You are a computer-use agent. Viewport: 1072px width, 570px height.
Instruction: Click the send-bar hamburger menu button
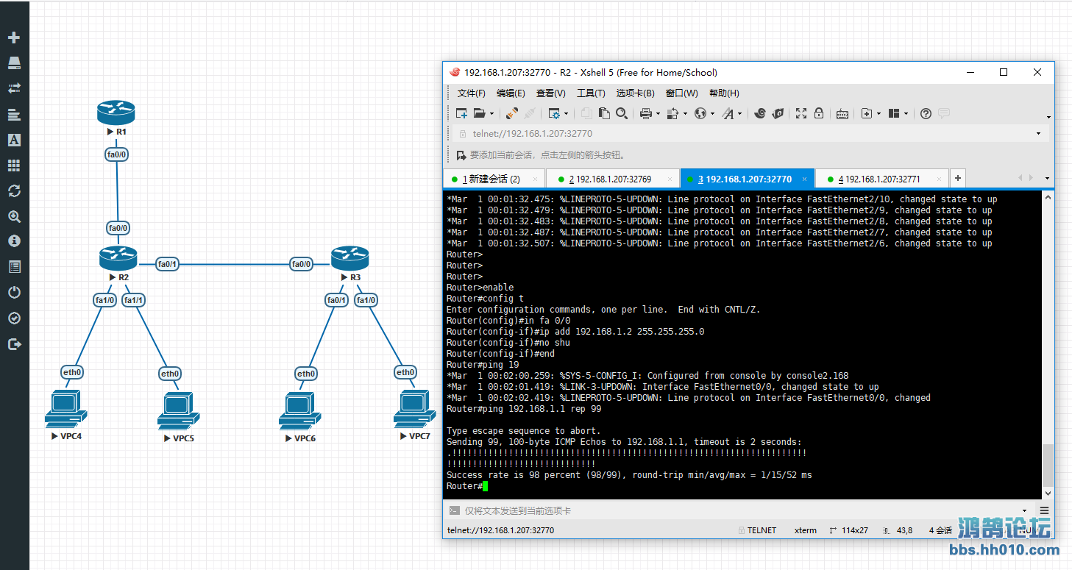[x=1044, y=510]
